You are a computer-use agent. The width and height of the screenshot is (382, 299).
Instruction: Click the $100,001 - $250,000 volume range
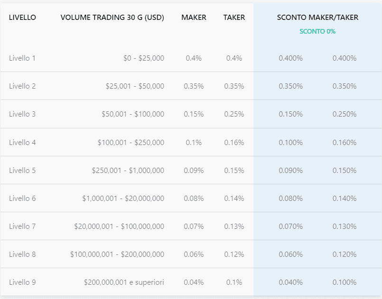(x=131, y=142)
